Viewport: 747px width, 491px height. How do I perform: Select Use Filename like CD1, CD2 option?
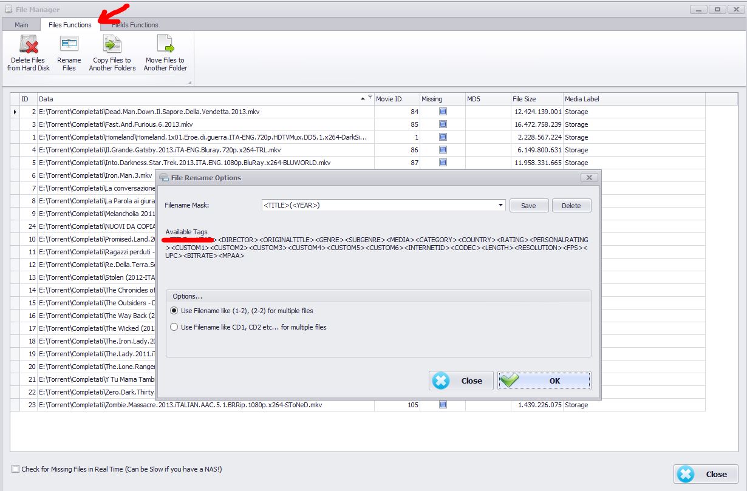174,327
